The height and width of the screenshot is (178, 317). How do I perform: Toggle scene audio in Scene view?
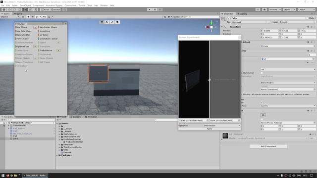pyautogui.click(x=32, y=17)
